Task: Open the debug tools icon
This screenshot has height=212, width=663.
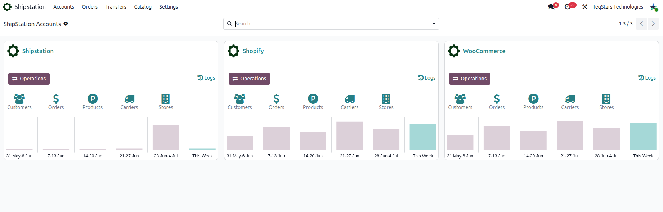Action: 585,7
